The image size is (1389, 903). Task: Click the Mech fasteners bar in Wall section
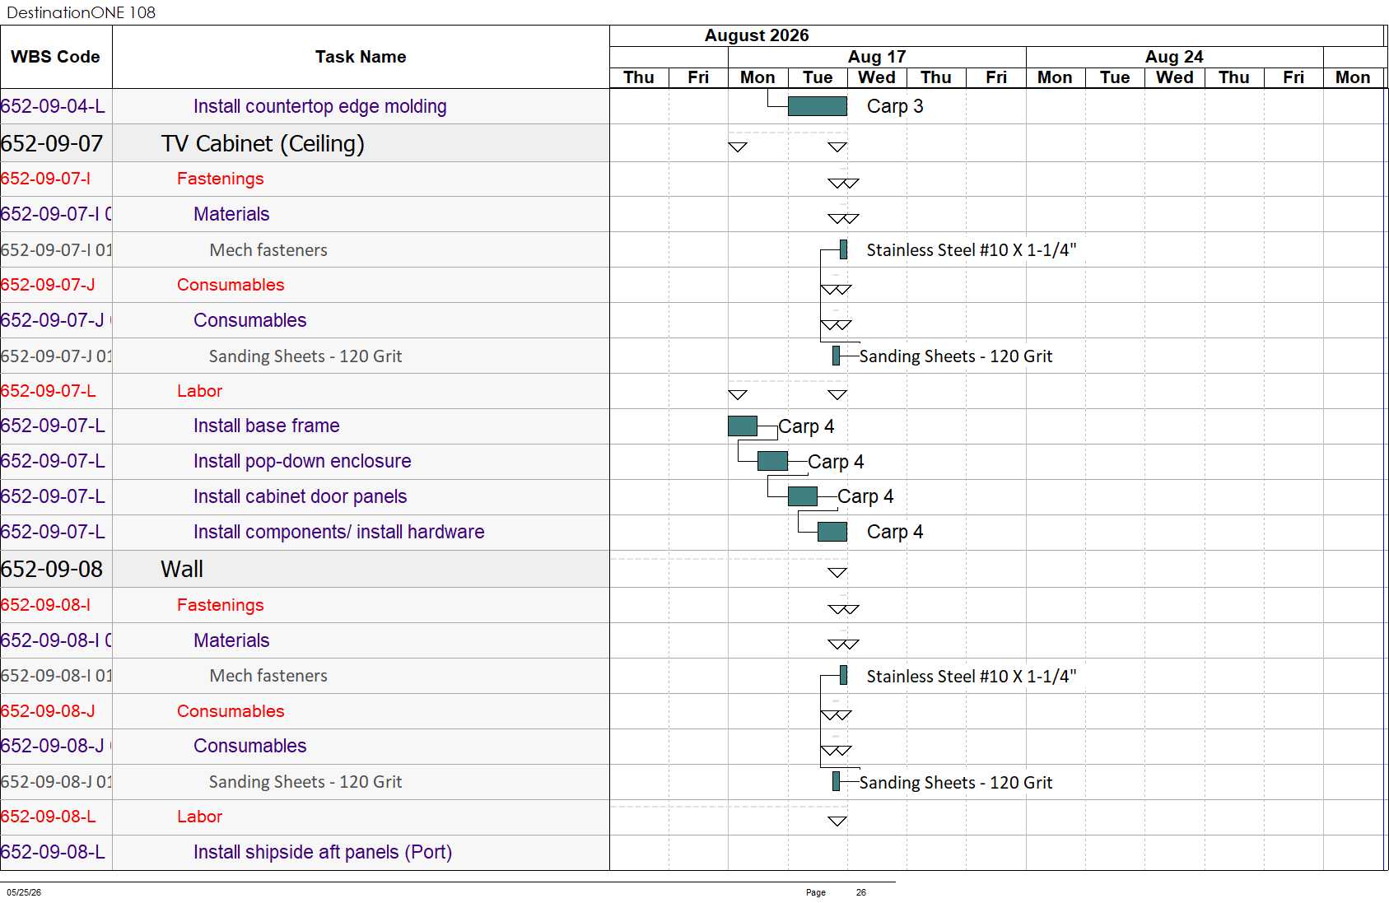843,676
